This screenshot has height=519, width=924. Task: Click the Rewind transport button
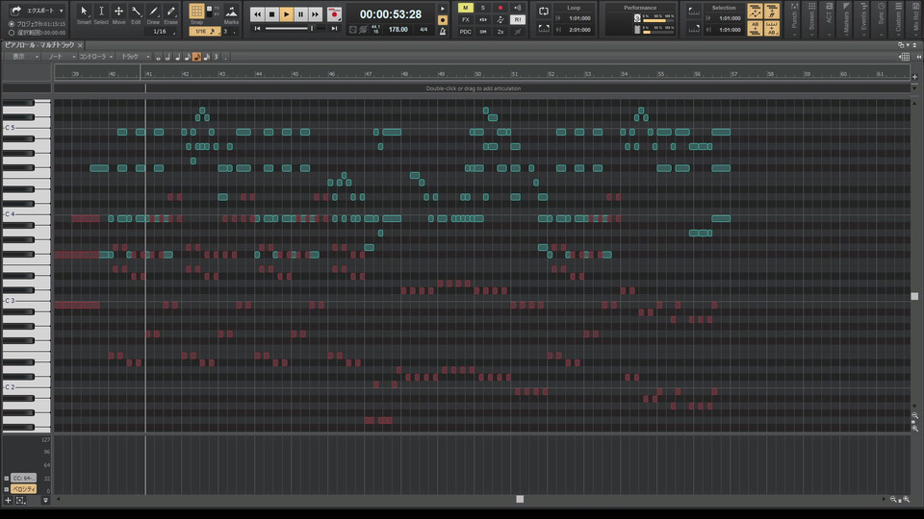click(x=257, y=14)
